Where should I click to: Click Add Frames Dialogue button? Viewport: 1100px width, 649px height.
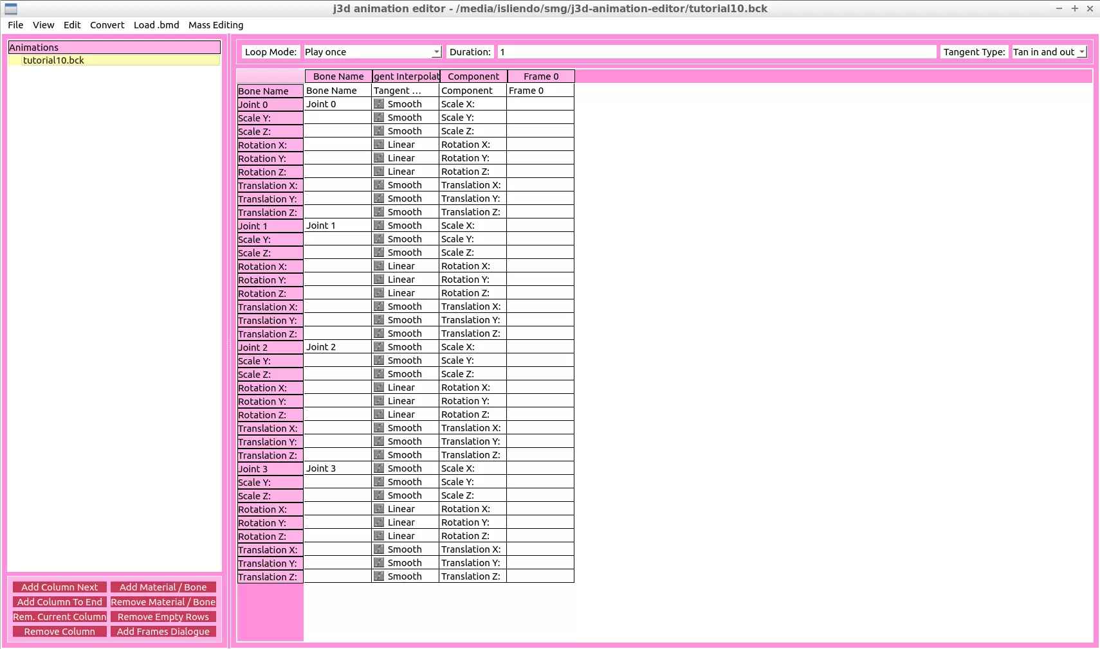163,632
